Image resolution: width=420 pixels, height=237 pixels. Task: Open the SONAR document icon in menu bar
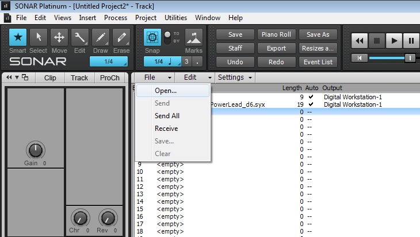tap(7, 18)
